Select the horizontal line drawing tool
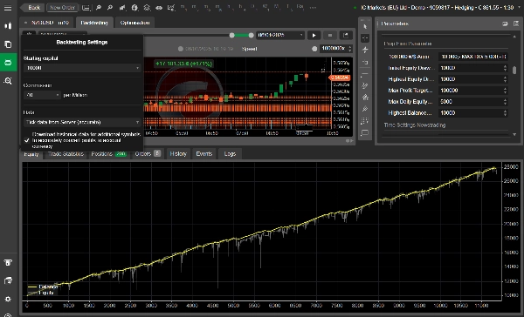This screenshot has height=317, width=524. pos(365,74)
